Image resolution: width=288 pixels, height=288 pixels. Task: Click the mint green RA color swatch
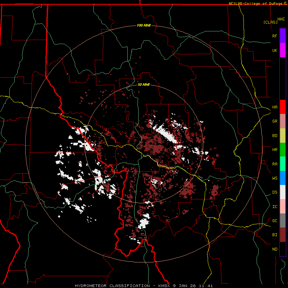283,164
